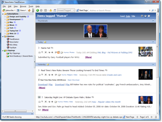Click the Palin/Biden thumbnail in Thumbnails strip
This screenshot has width=162, height=122.
[95, 31]
